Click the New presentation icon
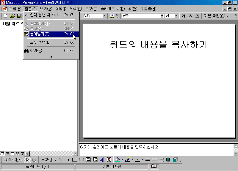The width and height of the screenshot is (238, 171). (x=5, y=16)
